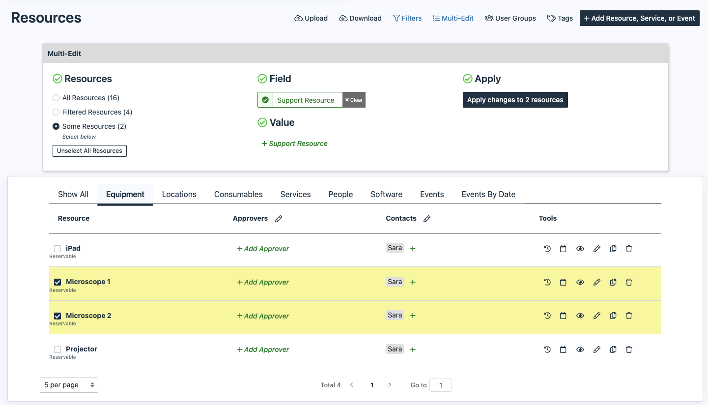Uncheck the Microscope 1 checkbox
The width and height of the screenshot is (708, 405).
coord(57,282)
